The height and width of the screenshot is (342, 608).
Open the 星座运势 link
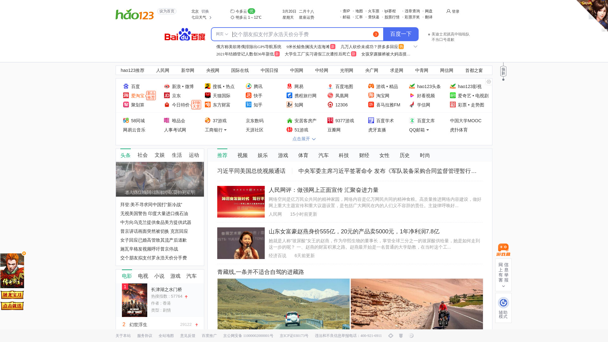click(307, 17)
